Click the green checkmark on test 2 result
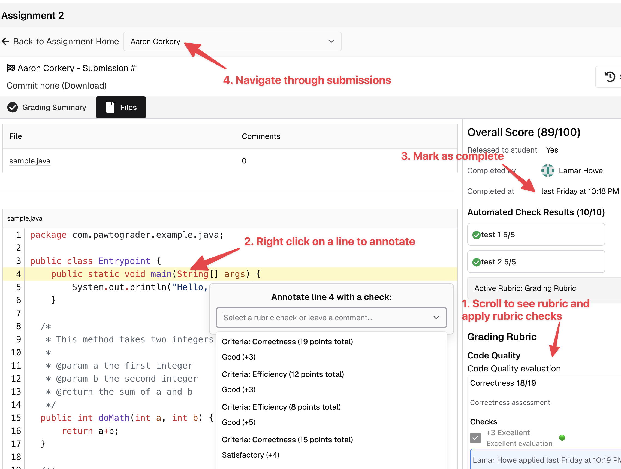 coord(477,262)
